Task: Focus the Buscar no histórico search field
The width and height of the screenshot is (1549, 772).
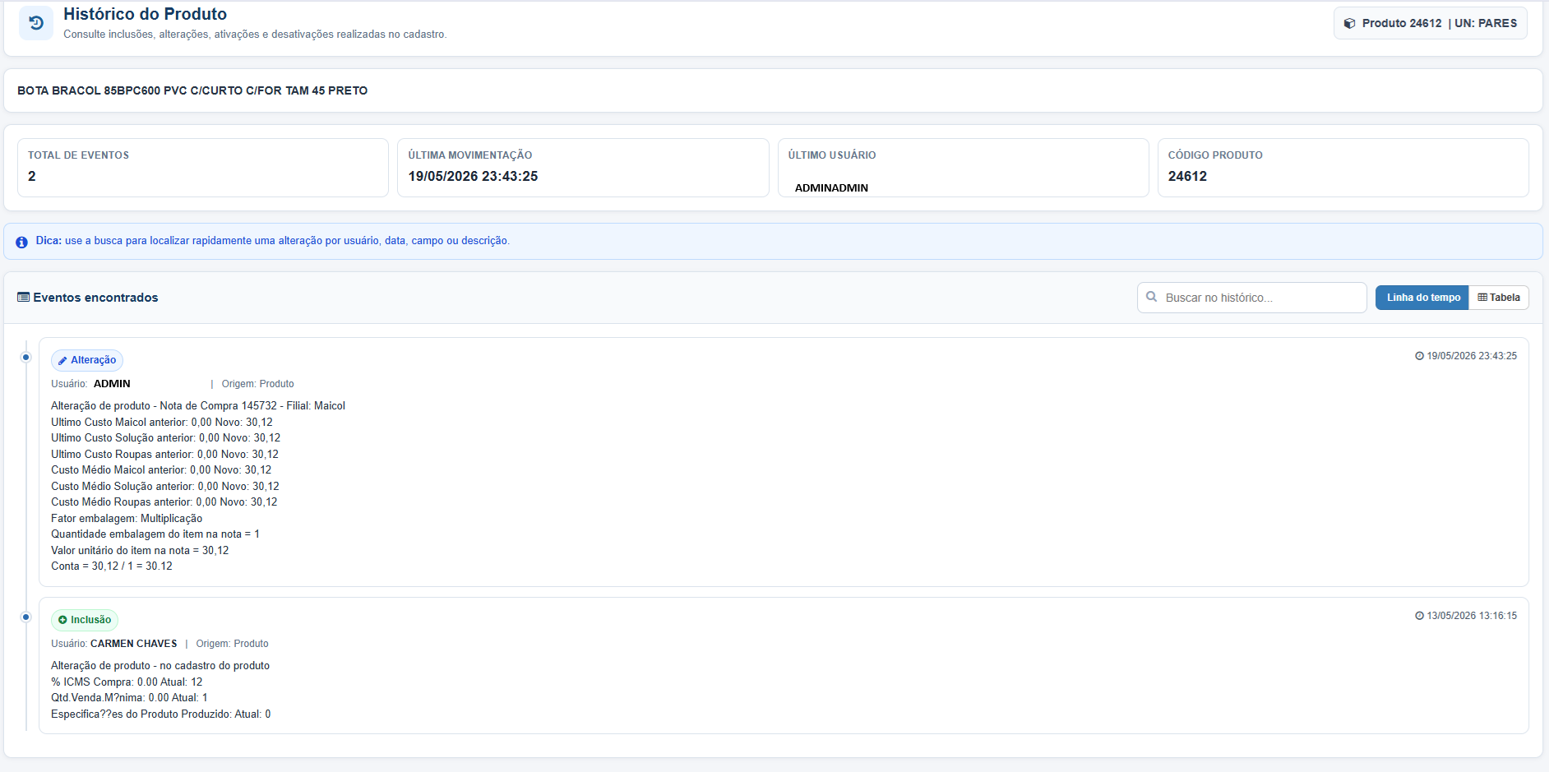Action: (1251, 298)
